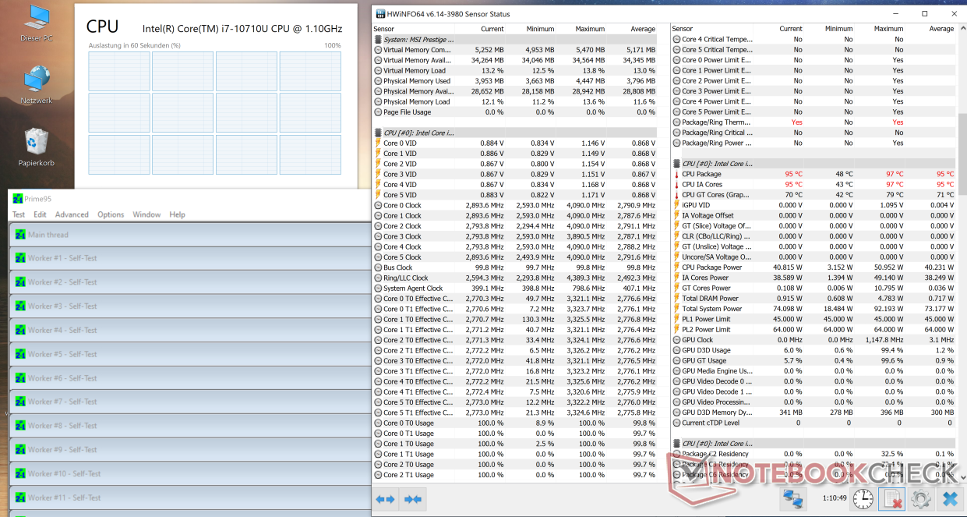Open the Test menu in Prime95

coord(18,214)
